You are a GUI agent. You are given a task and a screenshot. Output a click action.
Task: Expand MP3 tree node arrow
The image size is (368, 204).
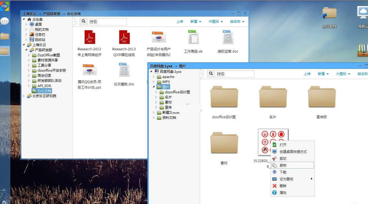(x=154, y=82)
